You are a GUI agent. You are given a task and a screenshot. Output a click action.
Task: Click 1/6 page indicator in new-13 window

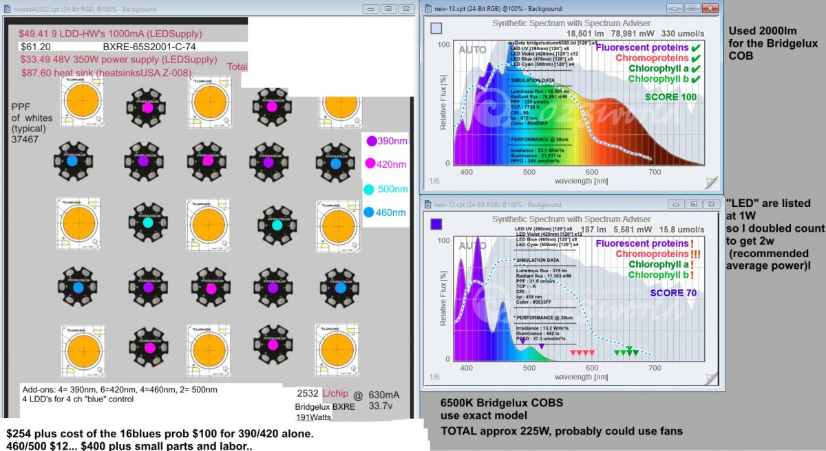coord(435,181)
